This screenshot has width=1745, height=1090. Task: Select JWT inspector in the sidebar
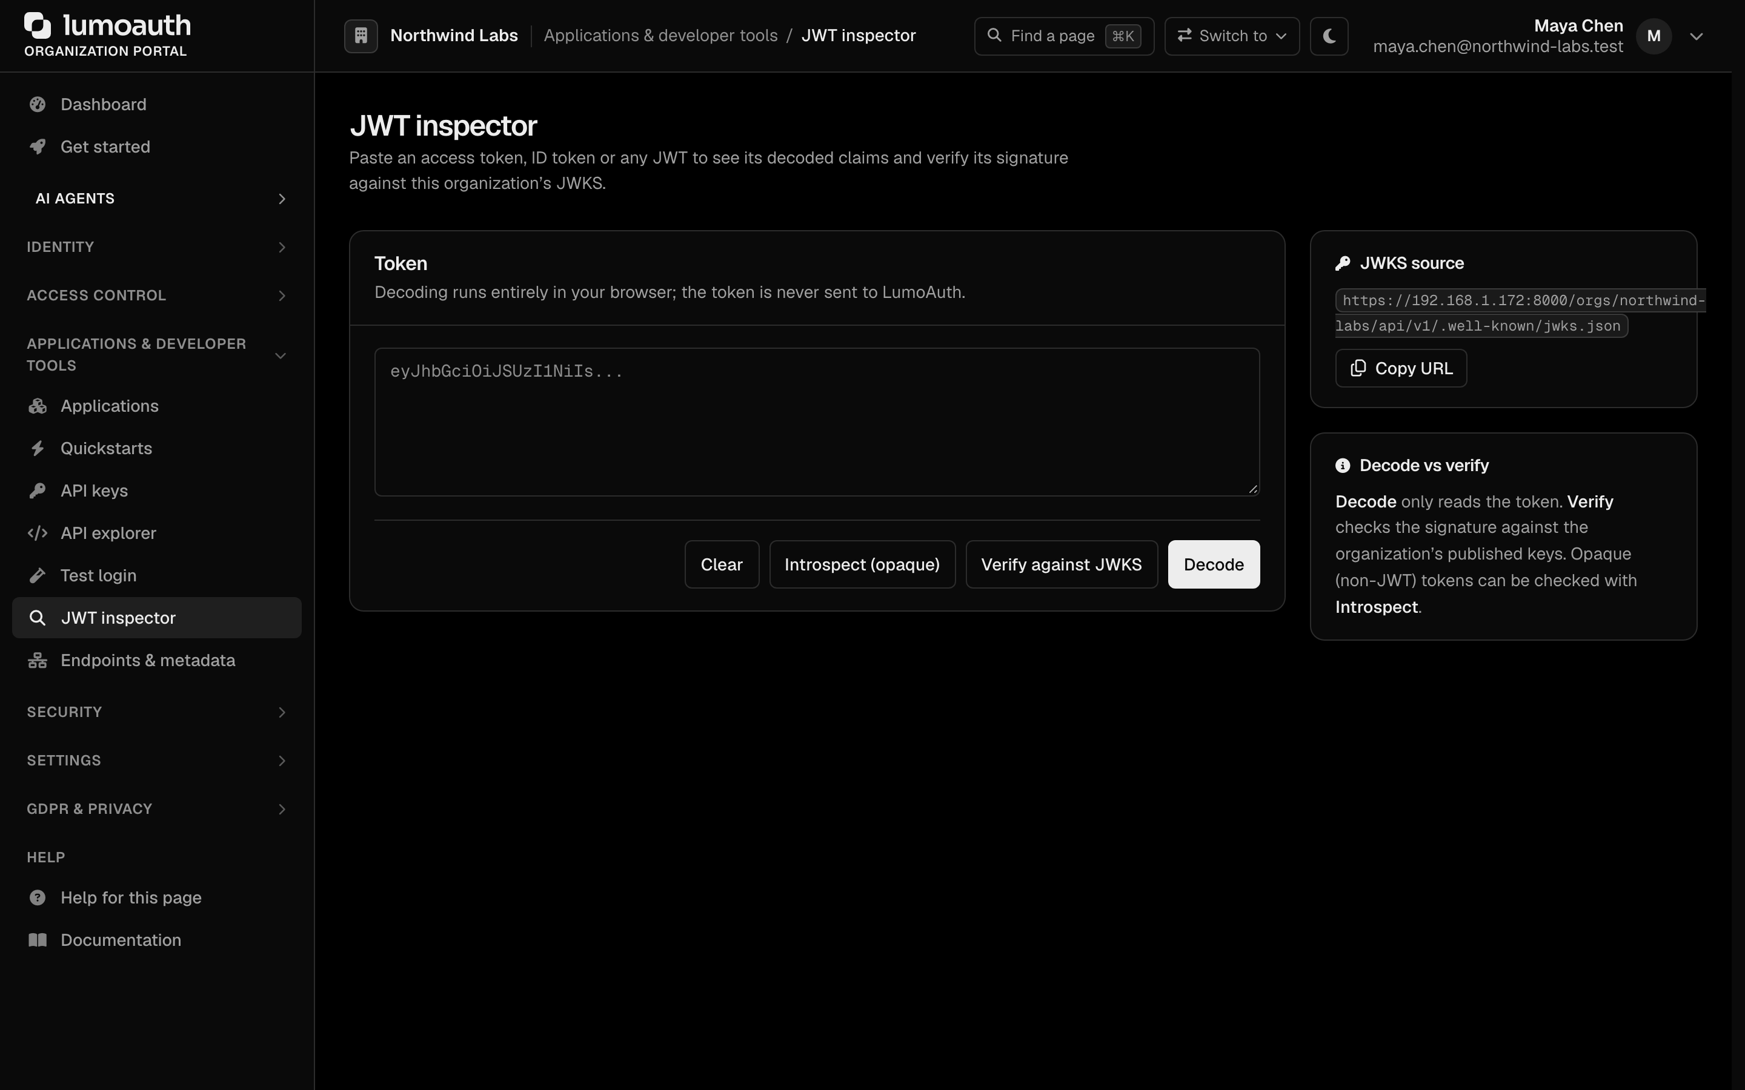(156, 618)
